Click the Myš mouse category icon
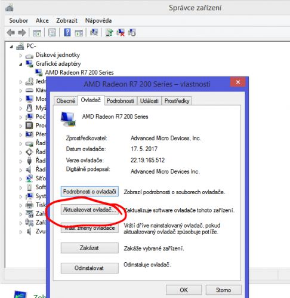 click(29, 107)
